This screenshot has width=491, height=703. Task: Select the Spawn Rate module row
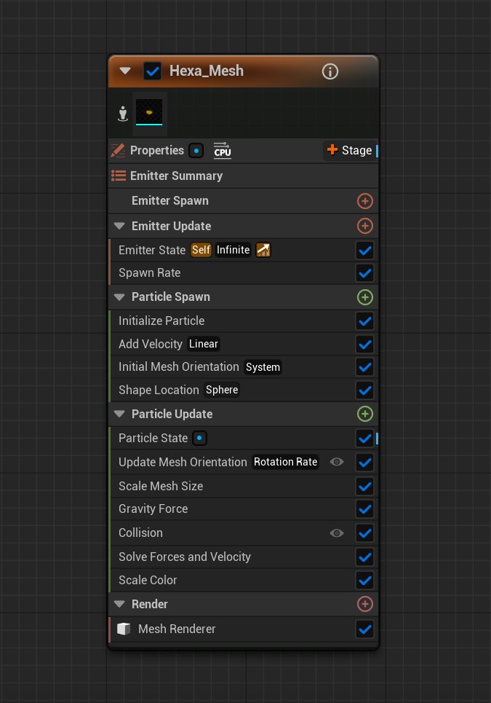pos(244,272)
